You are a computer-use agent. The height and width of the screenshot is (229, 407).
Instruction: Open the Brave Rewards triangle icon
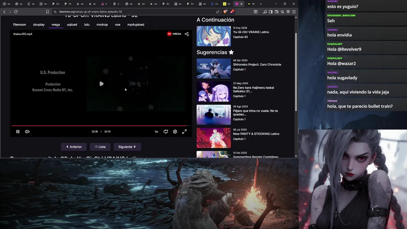coord(232,12)
